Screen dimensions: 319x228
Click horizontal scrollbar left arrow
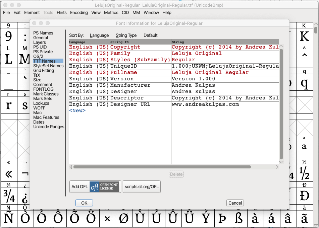70,167
